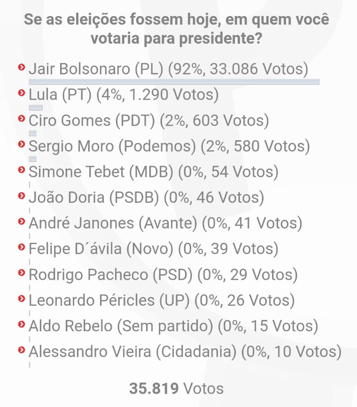Select the bullet icon for João Doria
The height and width of the screenshot is (407, 357).
click(21, 196)
